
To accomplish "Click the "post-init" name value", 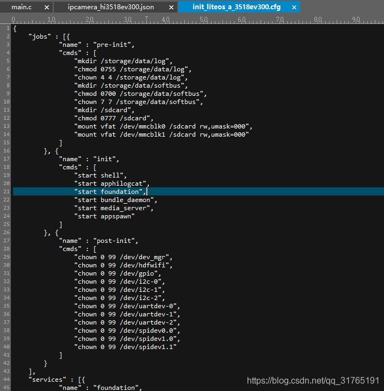I will pyautogui.click(x=114, y=241).
